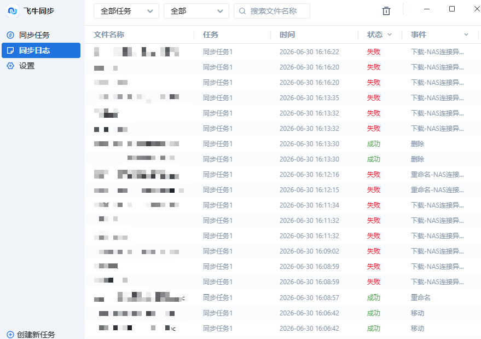
Task: Click the plus icon beside 创建新任务
Action: pyautogui.click(x=10, y=335)
